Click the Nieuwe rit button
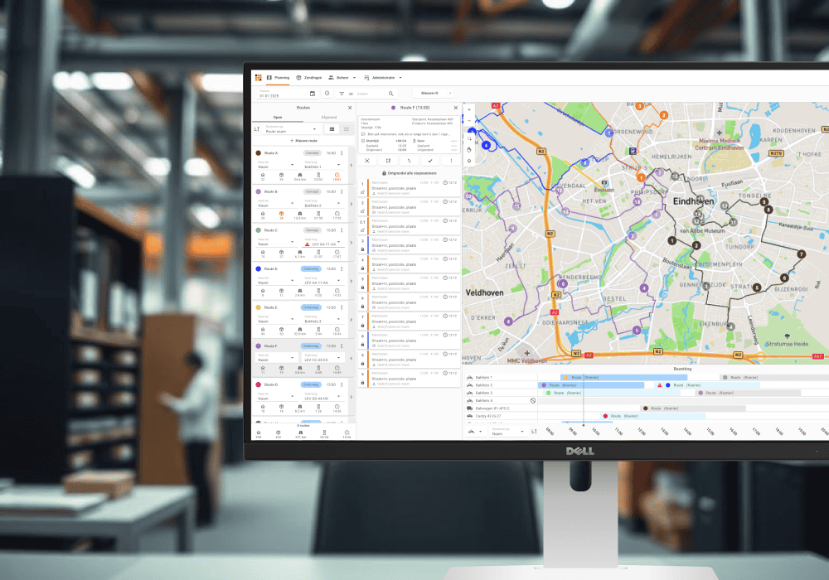Image resolution: width=829 pixels, height=580 pixels. click(429, 93)
